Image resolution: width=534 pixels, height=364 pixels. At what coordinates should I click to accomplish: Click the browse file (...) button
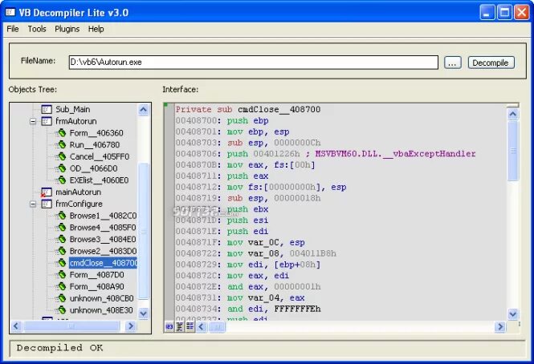pyautogui.click(x=453, y=63)
